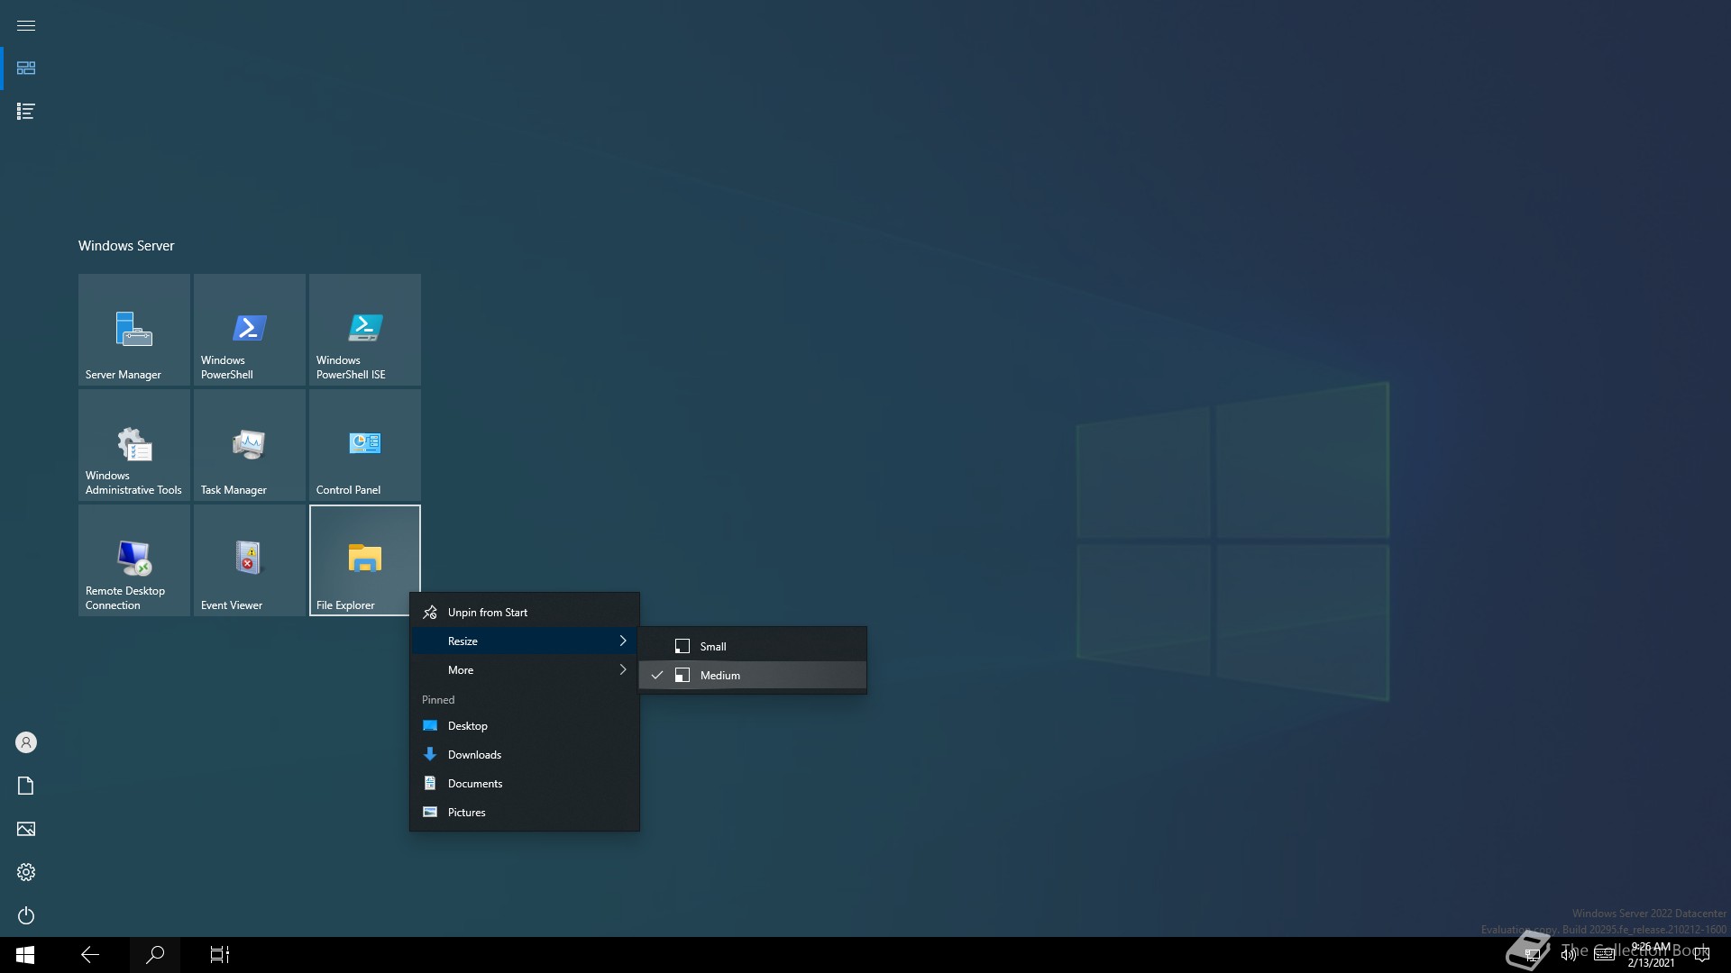Open Task View on the taskbar
The width and height of the screenshot is (1731, 973).
(220, 955)
